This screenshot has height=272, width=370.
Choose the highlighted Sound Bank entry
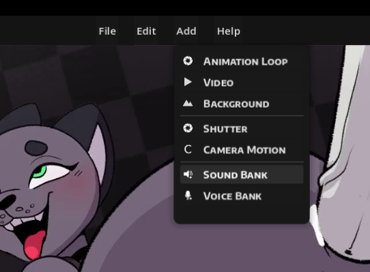(242, 175)
